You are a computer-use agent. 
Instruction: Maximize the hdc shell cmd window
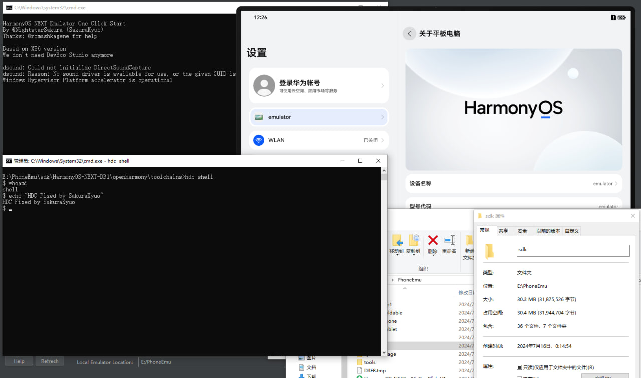360,161
